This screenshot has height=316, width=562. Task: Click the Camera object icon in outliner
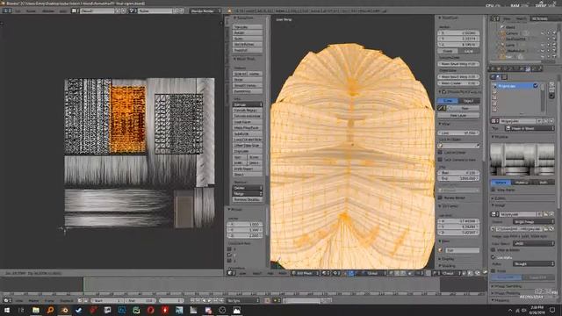pyautogui.click(x=502, y=33)
